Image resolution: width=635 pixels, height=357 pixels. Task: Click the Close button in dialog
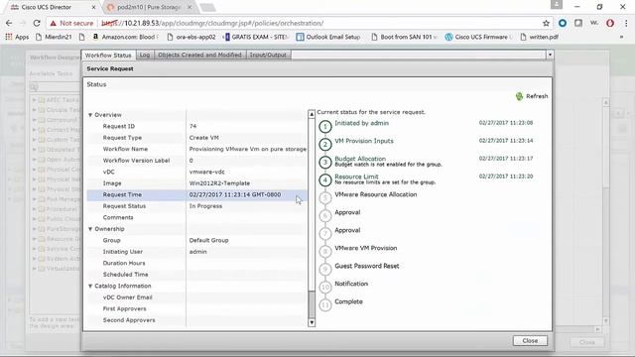pyautogui.click(x=530, y=341)
